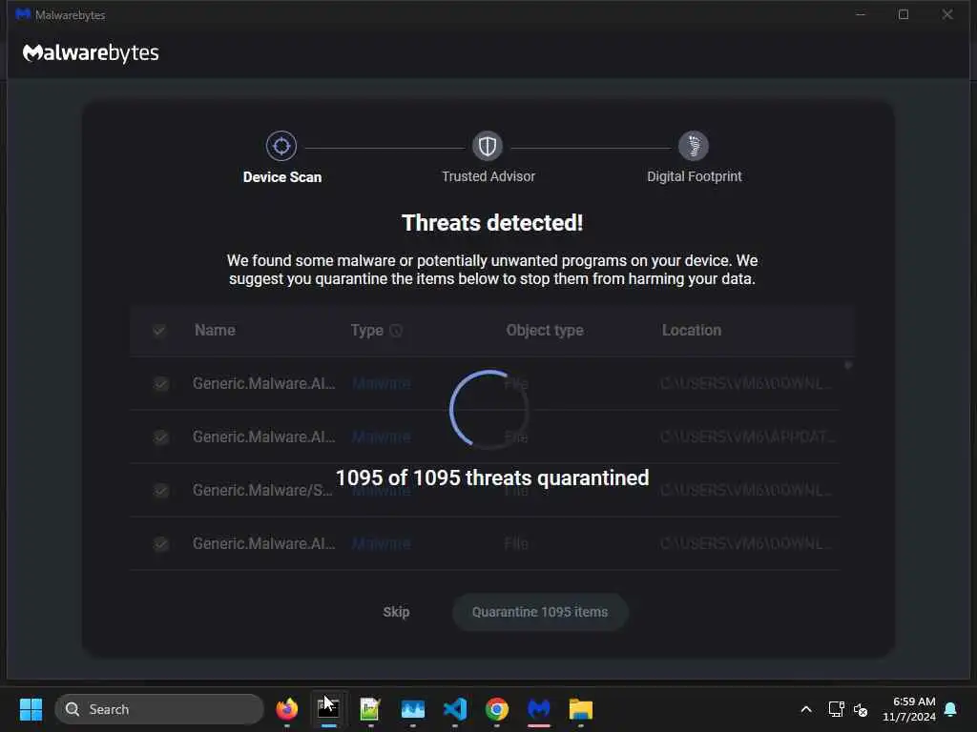Sort by the Location column header
Screen dimensions: 977x732
(x=692, y=331)
